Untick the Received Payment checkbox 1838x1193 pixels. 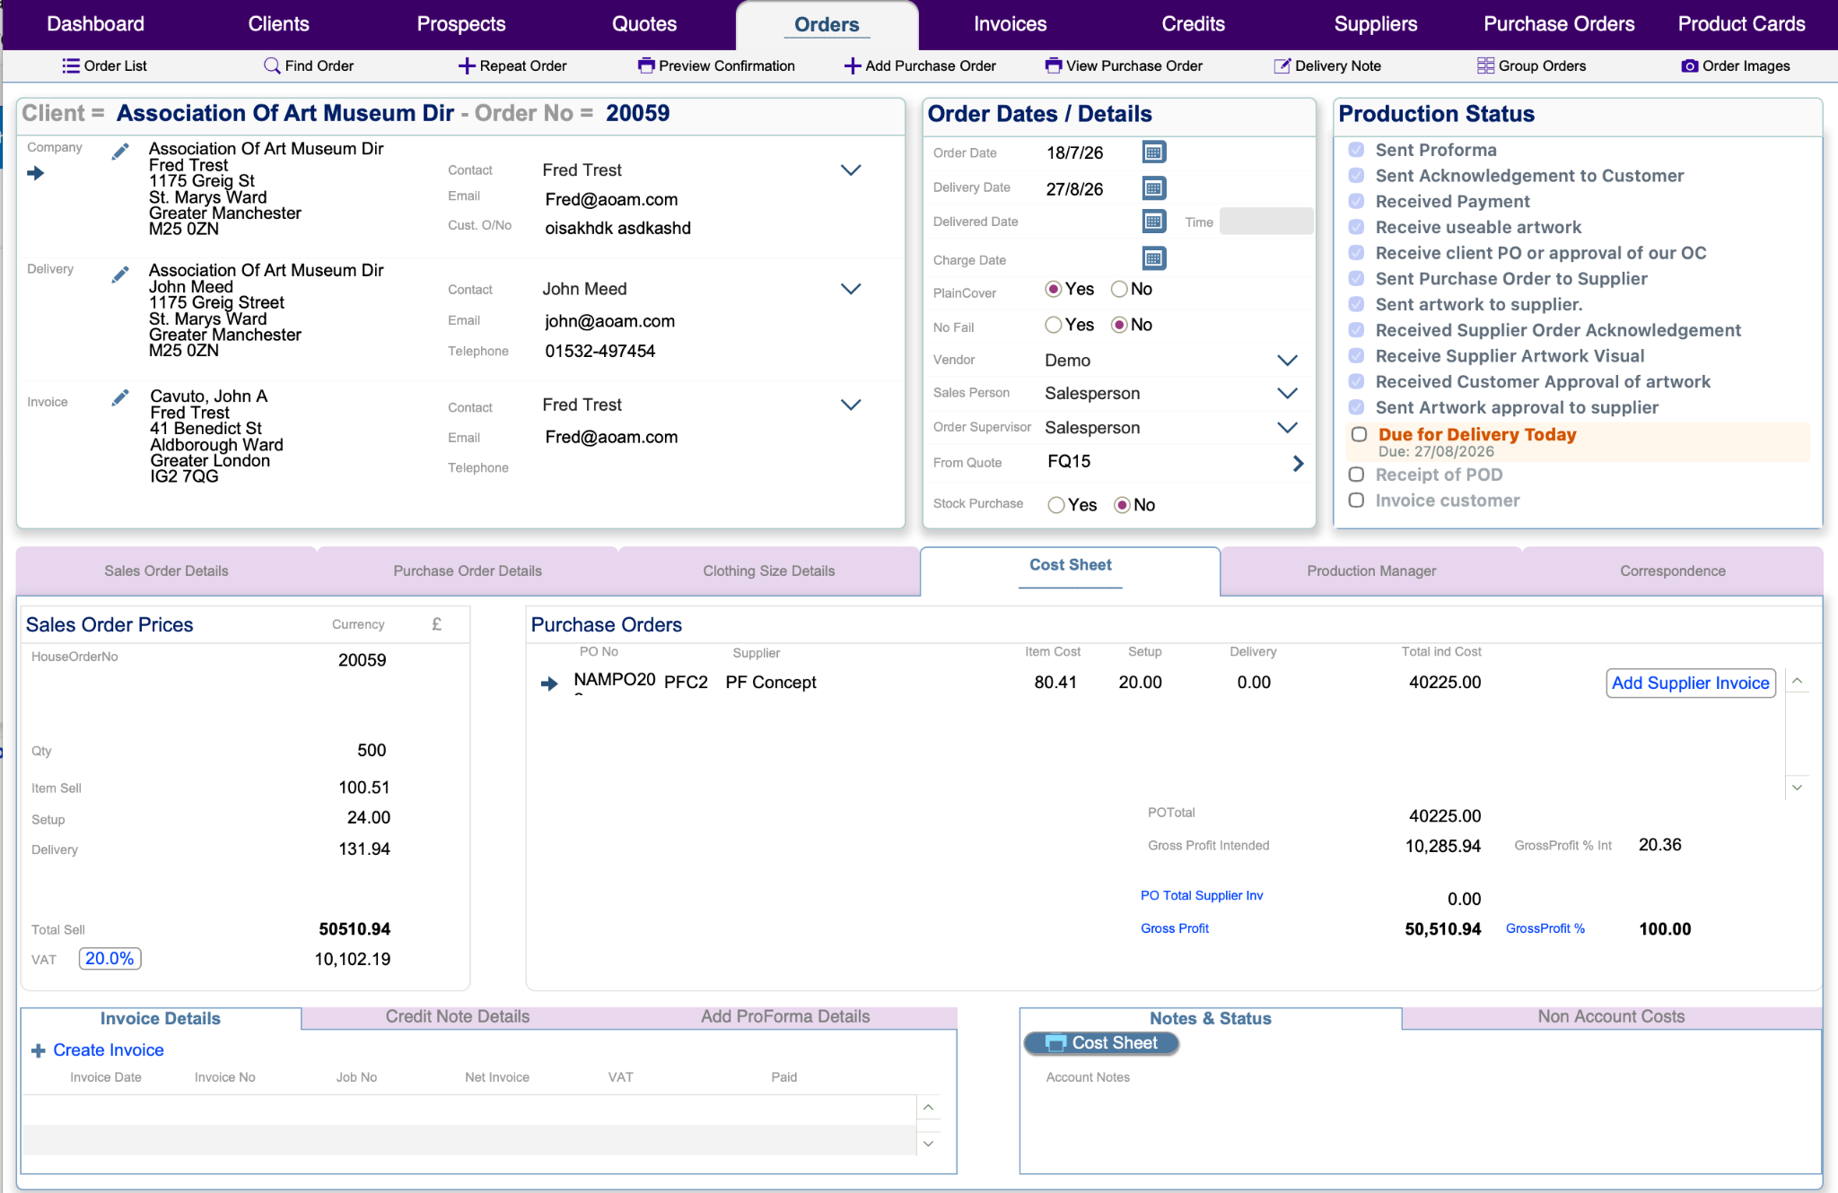pyautogui.click(x=1357, y=202)
